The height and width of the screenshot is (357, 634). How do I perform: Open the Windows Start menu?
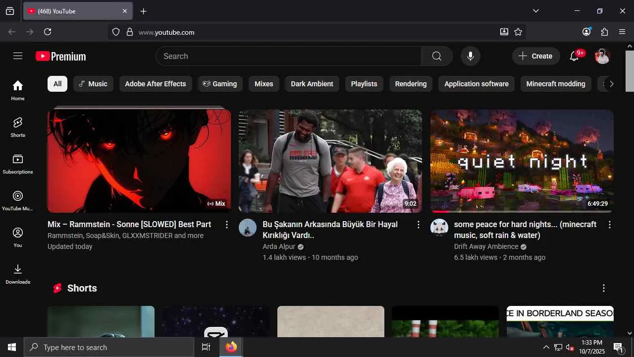(x=12, y=347)
